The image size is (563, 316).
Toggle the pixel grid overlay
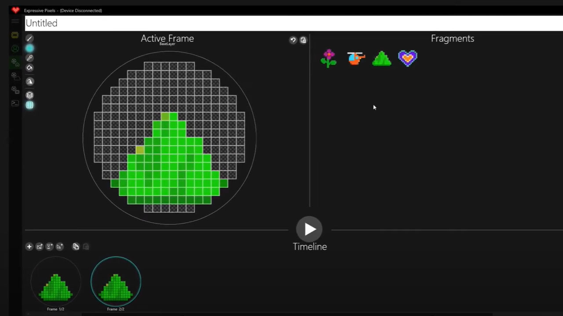point(29,105)
